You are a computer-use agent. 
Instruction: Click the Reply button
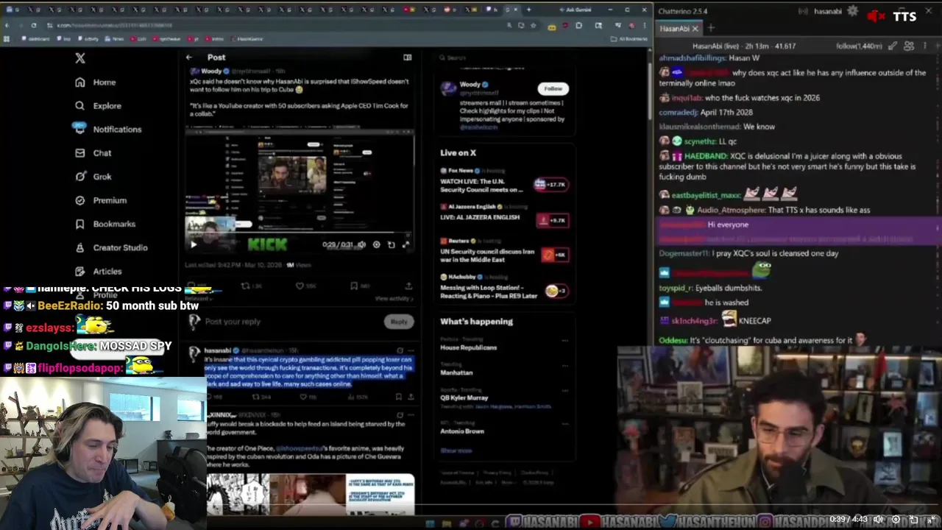pyautogui.click(x=398, y=322)
